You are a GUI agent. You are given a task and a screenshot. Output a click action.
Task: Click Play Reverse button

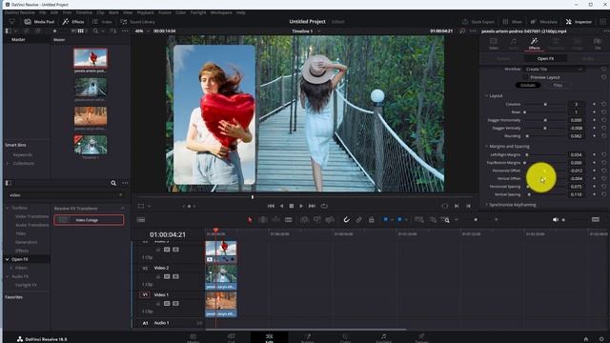point(281,206)
